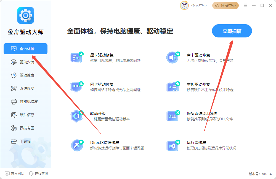Click the 驱动安装 box icon

point(14,62)
